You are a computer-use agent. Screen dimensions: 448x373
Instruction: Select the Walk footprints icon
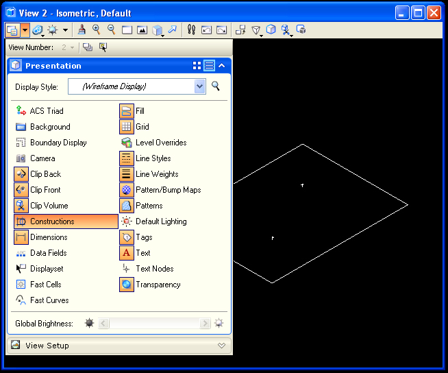pos(191,29)
